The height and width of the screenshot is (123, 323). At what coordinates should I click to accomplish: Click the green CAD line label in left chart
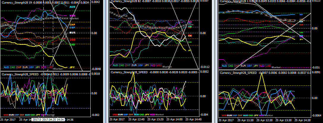72,44
